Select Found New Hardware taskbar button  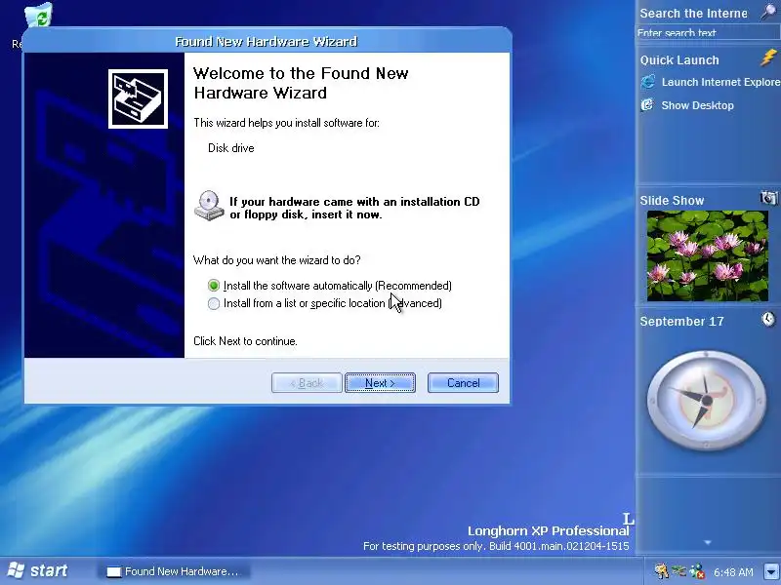173,571
